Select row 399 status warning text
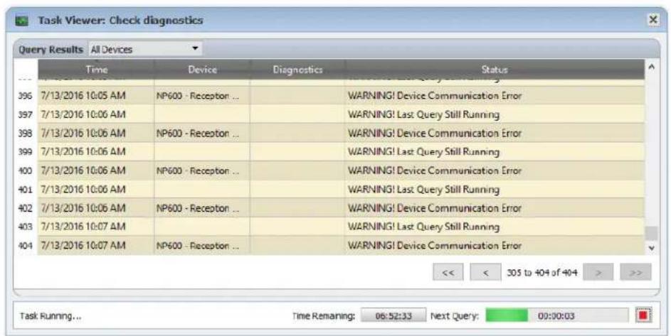Screen dimensions: 671x336 423,152
